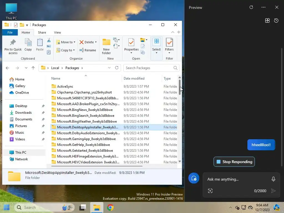Image resolution: width=284 pixels, height=213 pixels.
Task: Switch to the Share ribbon tab
Action: coord(42,32)
